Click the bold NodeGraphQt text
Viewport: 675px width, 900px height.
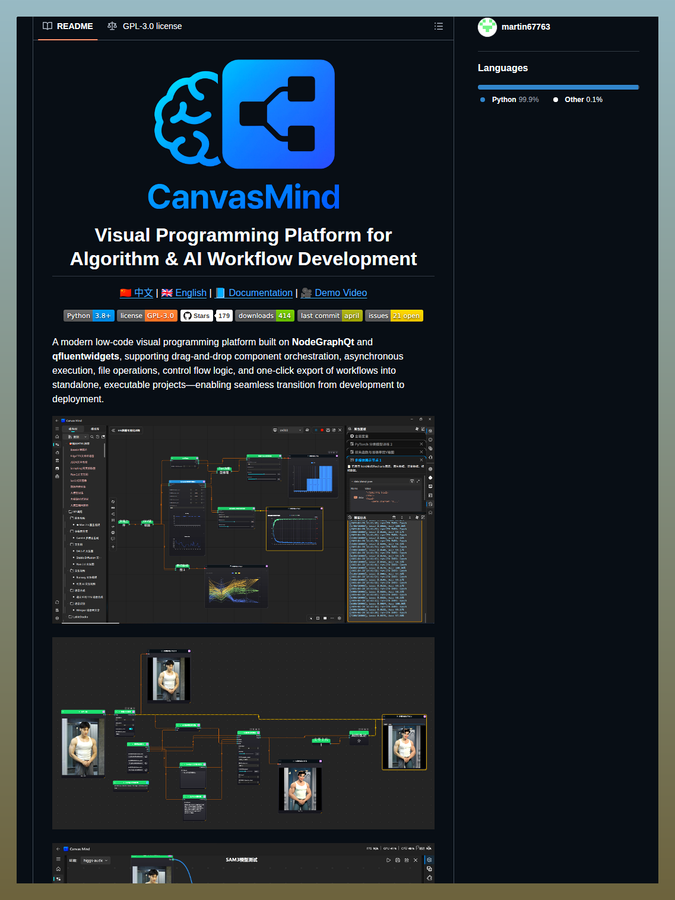[x=323, y=342]
